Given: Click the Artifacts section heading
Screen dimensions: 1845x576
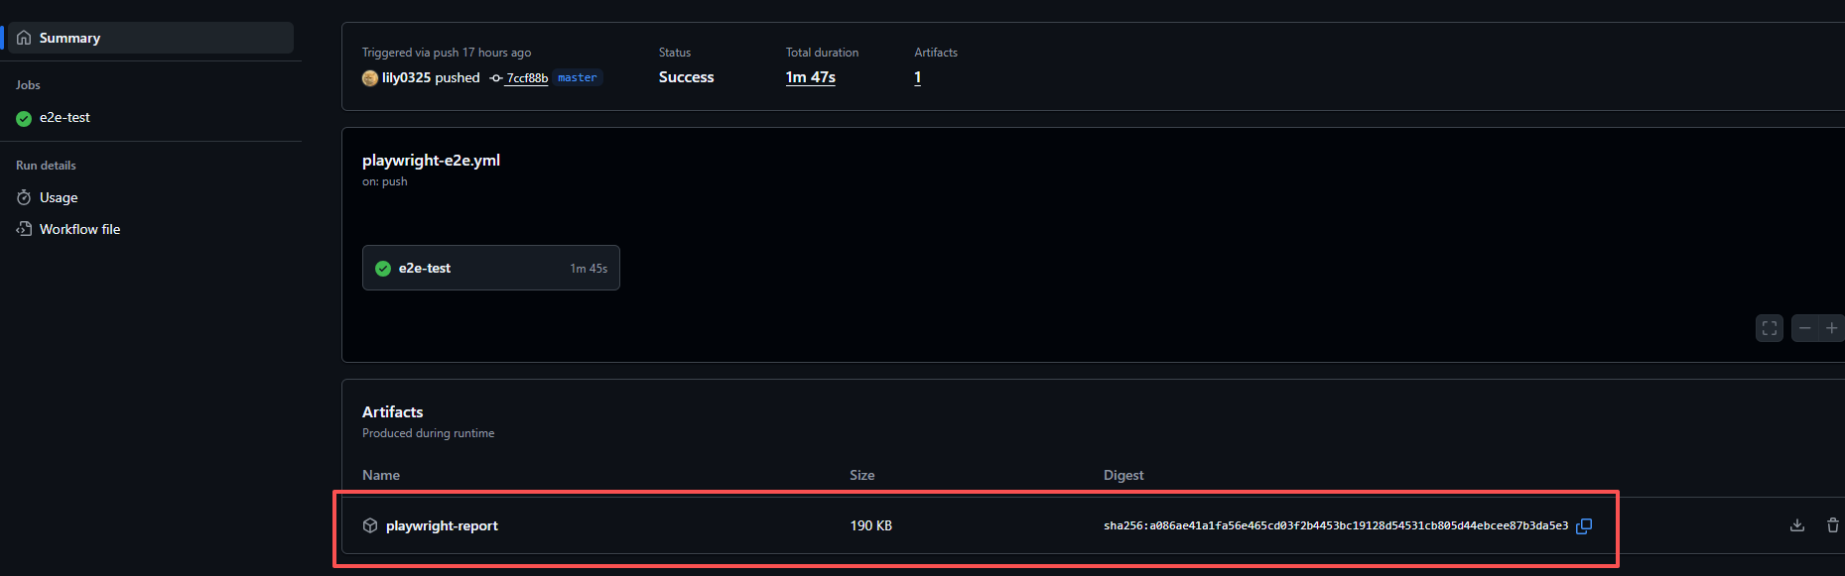Looking at the screenshot, I should 393,411.
